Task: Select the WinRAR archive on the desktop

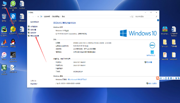Action: coord(165,30)
